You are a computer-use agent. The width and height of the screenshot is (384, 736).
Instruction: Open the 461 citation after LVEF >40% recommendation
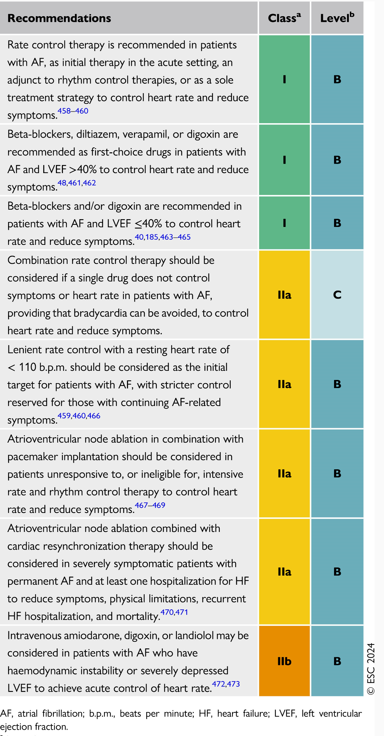click(x=75, y=183)
